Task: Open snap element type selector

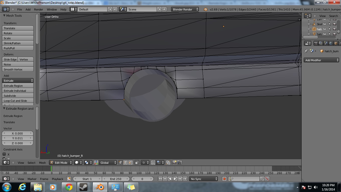Action: (x=160, y=163)
